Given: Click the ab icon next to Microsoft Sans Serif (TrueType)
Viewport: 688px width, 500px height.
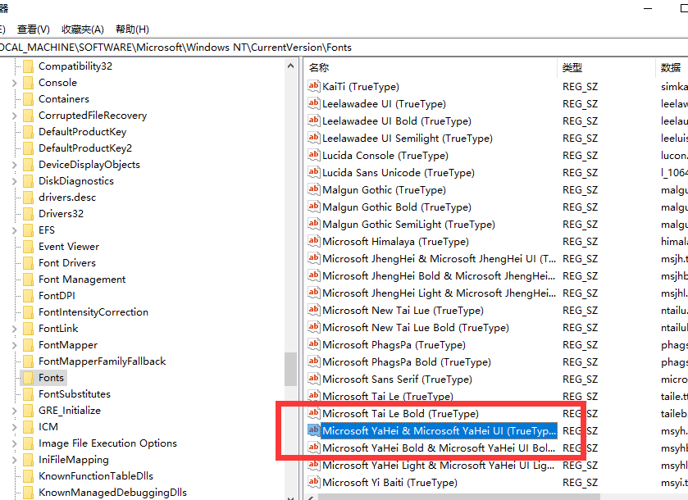Looking at the screenshot, I should click(x=313, y=379).
